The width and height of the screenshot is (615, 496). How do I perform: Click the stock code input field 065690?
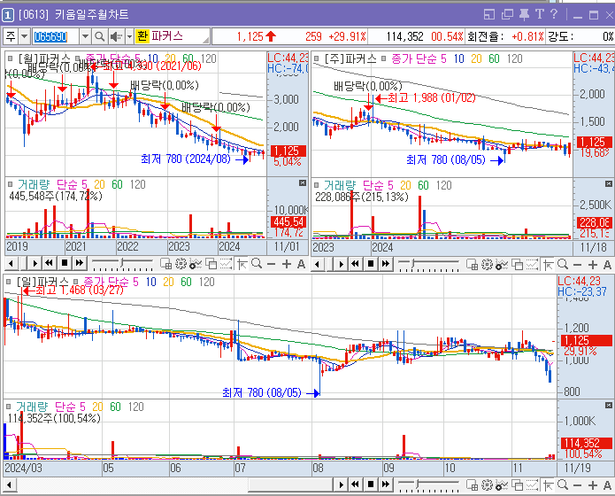pos(56,37)
